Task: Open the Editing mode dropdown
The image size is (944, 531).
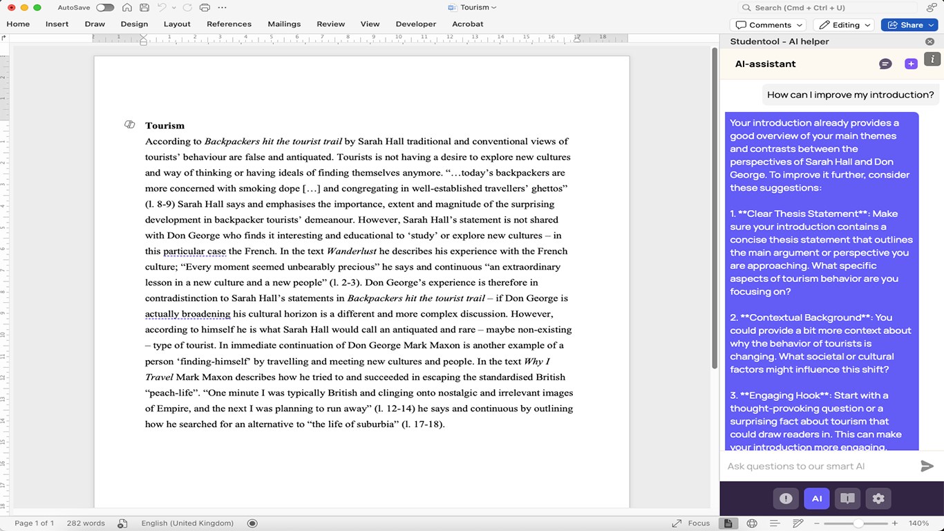Action: click(x=844, y=25)
